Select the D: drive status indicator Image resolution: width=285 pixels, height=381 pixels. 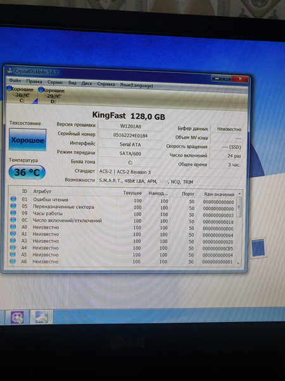point(52,95)
